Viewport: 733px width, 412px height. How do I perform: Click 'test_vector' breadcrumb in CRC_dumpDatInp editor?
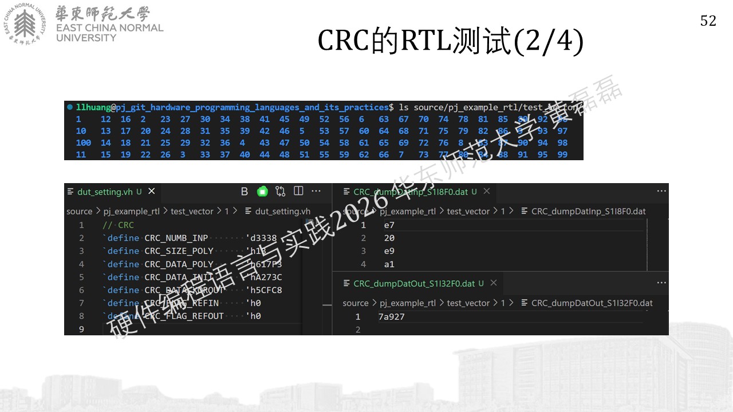[468, 211]
